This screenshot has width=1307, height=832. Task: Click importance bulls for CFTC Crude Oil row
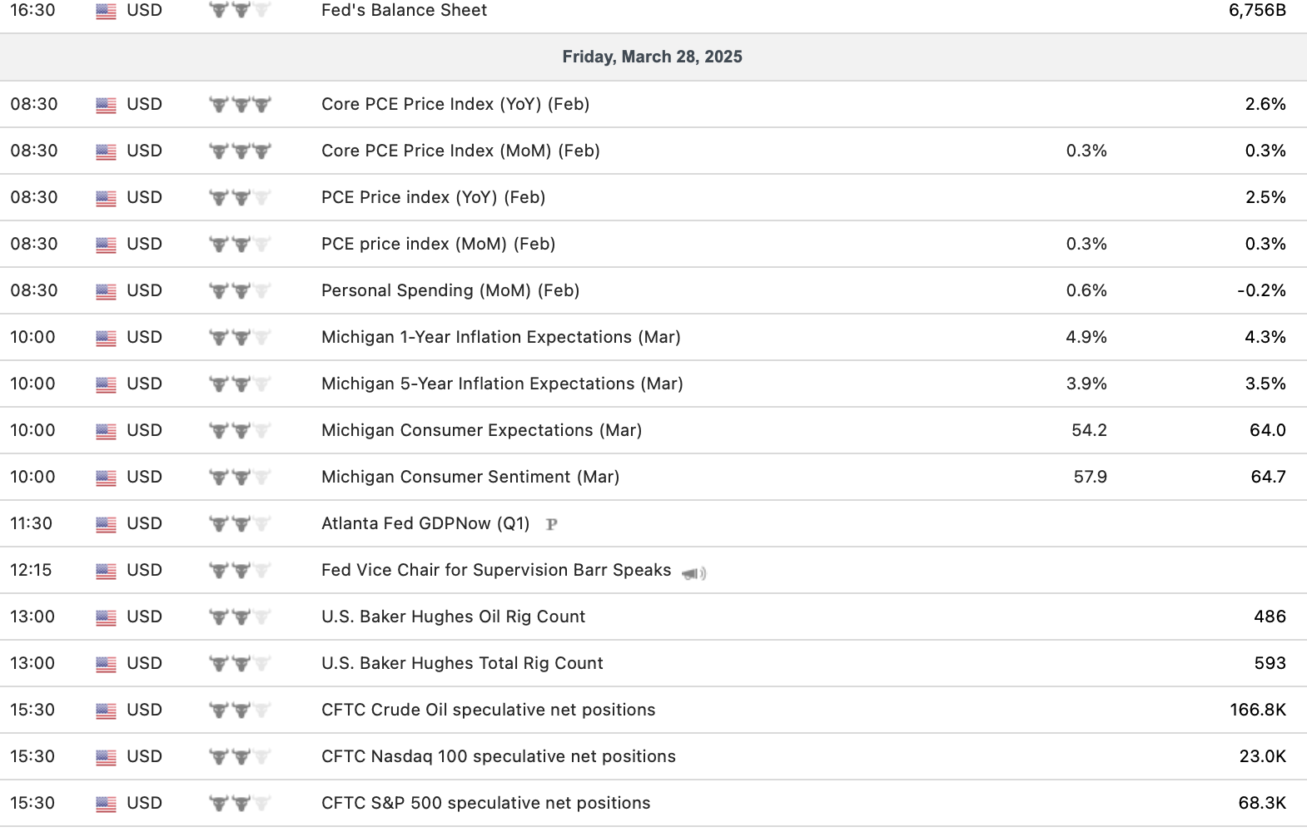pyautogui.click(x=240, y=711)
